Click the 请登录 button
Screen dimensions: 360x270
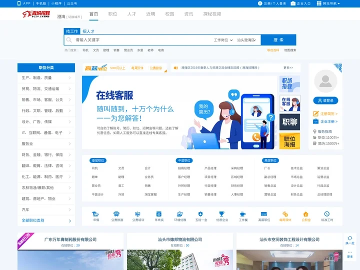coord(325,100)
